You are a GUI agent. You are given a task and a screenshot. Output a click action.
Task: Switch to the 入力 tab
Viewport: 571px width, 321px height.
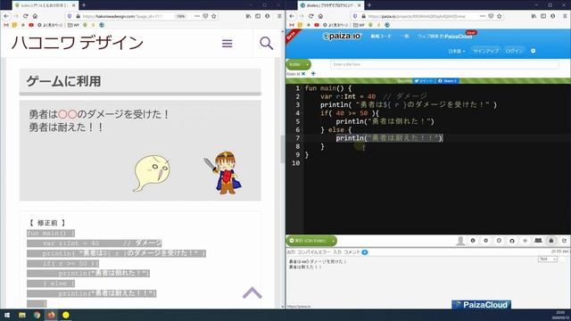[337, 251]
